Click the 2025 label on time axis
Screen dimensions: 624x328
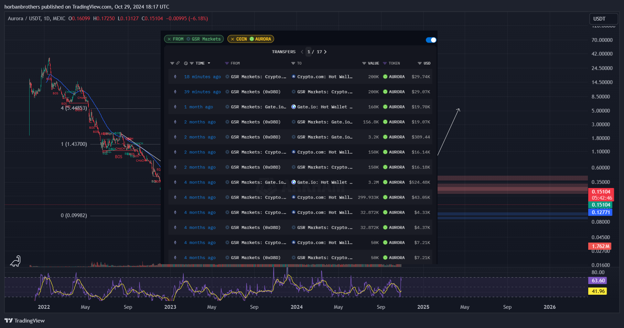(x=423, y=307)
